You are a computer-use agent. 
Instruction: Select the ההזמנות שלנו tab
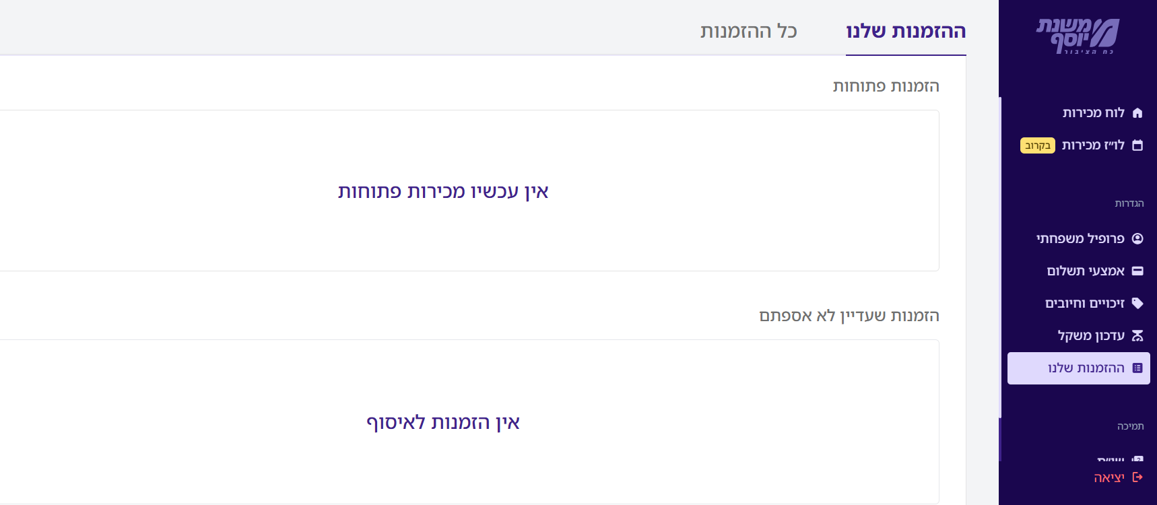(x=906, y=30)
